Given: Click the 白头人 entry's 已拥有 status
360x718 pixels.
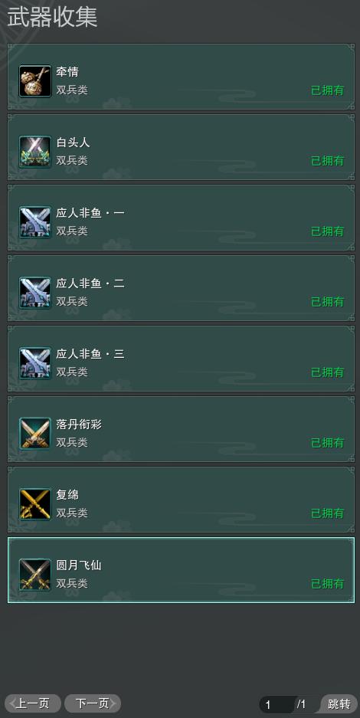Looking at the screenshot, I should tap(328, 161).
